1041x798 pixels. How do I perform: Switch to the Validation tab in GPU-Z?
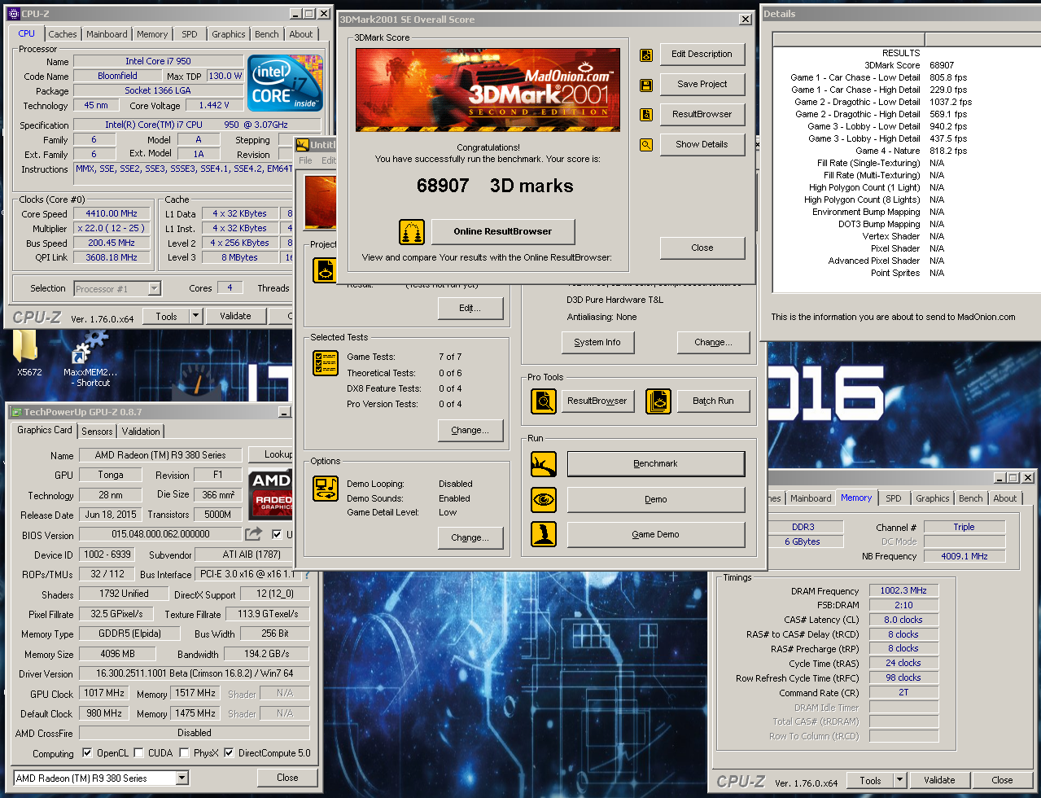tap(142, 432)
